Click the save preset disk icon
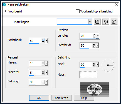121x104 pixels. [x=97, y=22]
